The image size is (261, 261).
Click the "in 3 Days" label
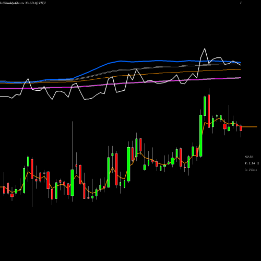click(251, 170)
